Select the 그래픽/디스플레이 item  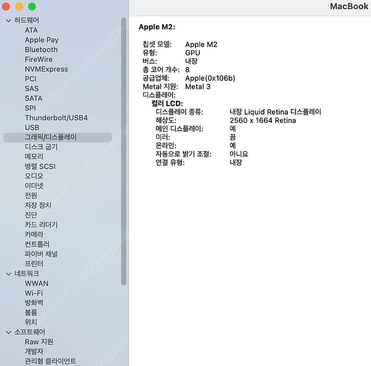(51, 138)
